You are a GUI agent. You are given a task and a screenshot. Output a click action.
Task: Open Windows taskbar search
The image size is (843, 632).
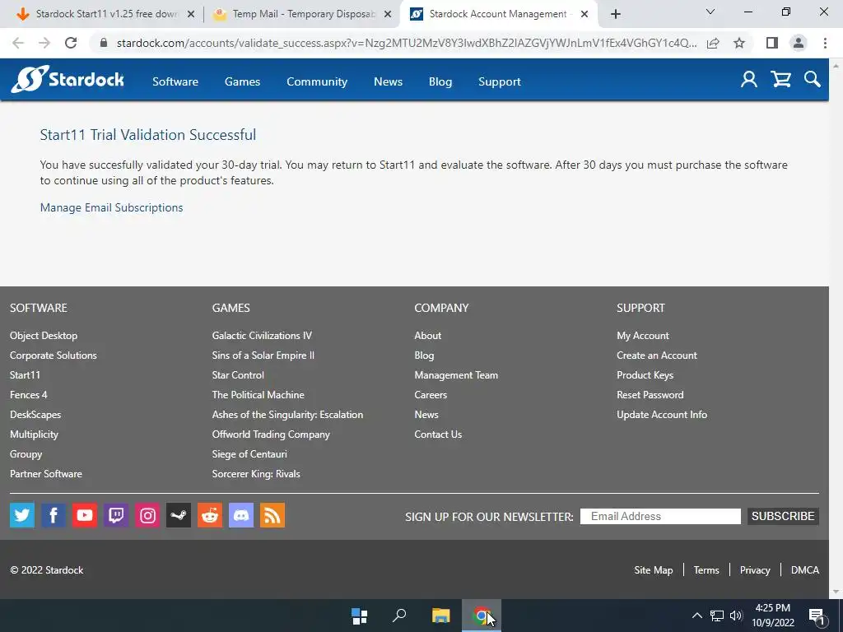point(399,616)
